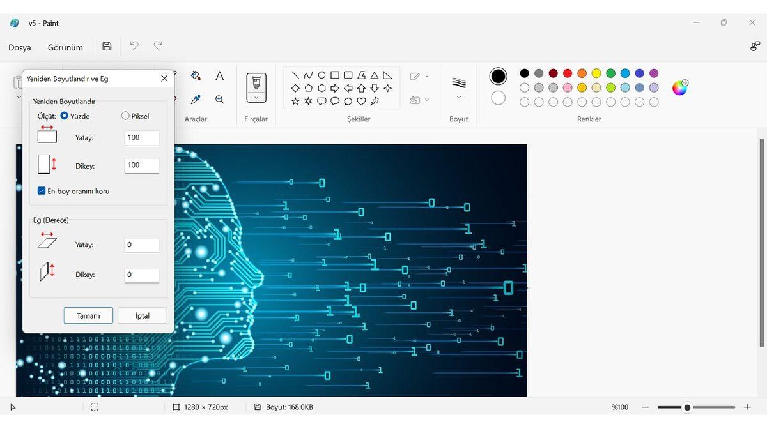This screenshot has height=431, width=767.
Task: Click the Tamam button
Action: pyautogui.click(x=88, y=315)
